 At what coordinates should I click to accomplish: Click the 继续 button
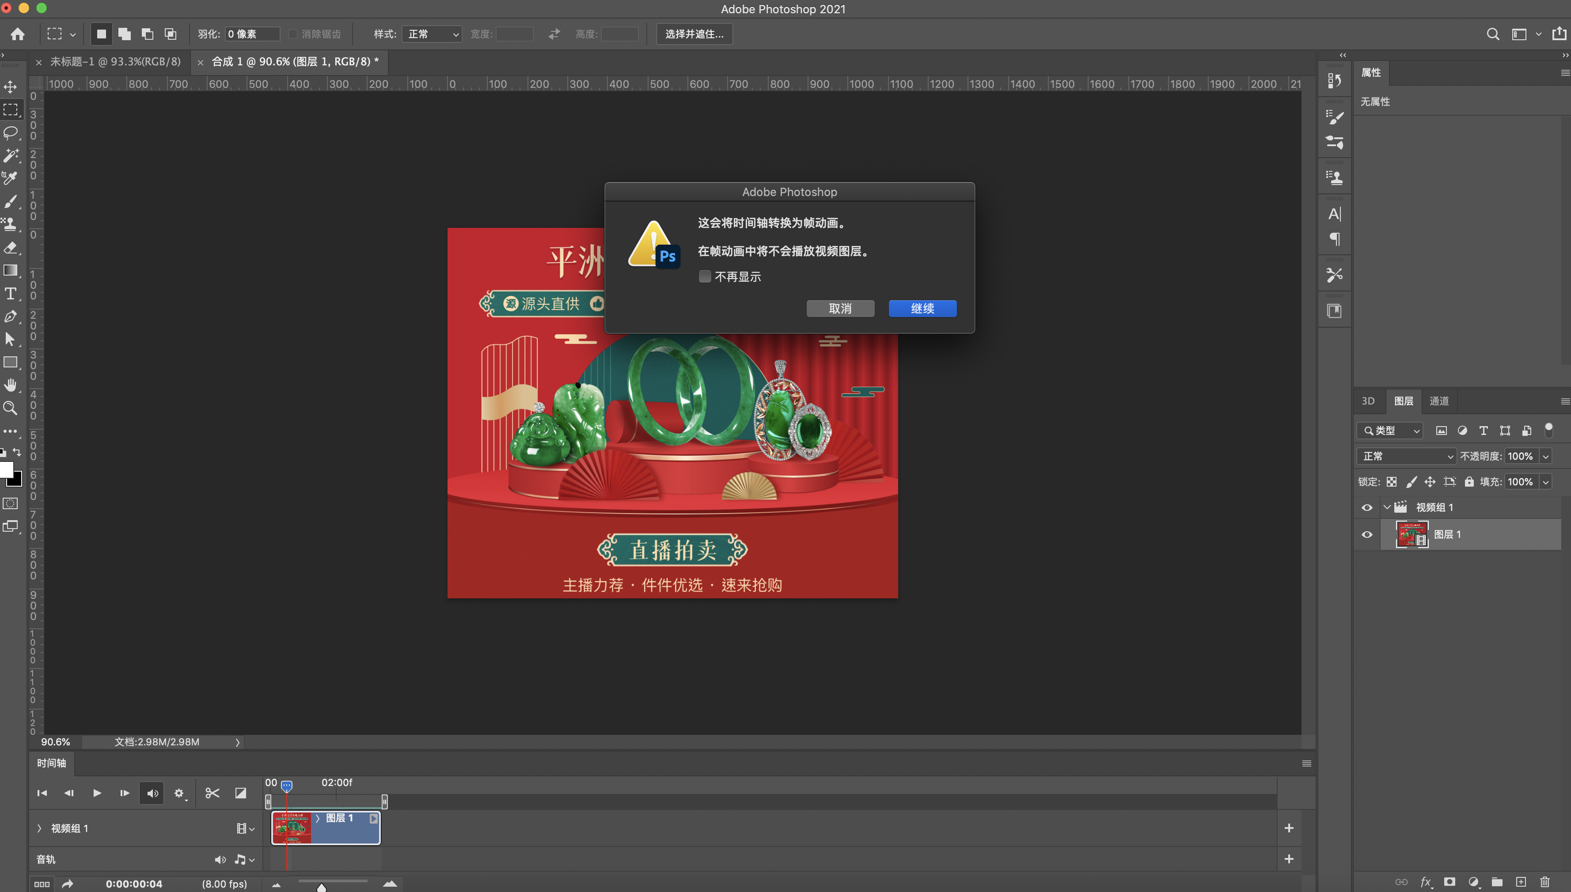(922, 308)
